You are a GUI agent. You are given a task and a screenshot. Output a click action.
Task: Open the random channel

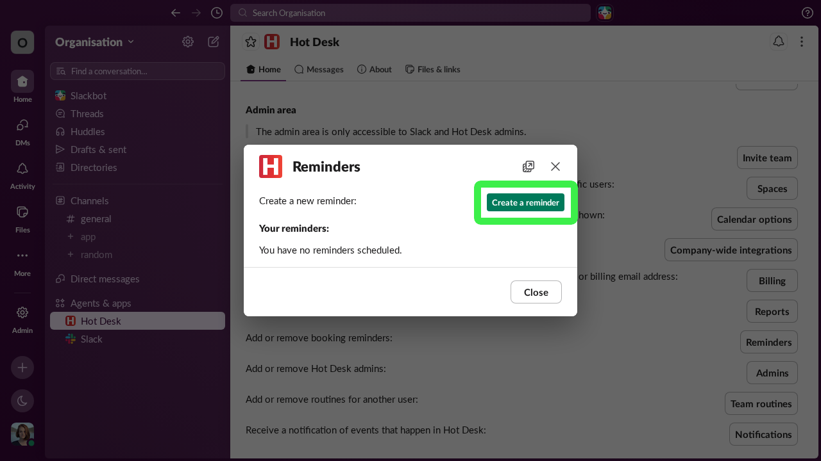[137, 254]
